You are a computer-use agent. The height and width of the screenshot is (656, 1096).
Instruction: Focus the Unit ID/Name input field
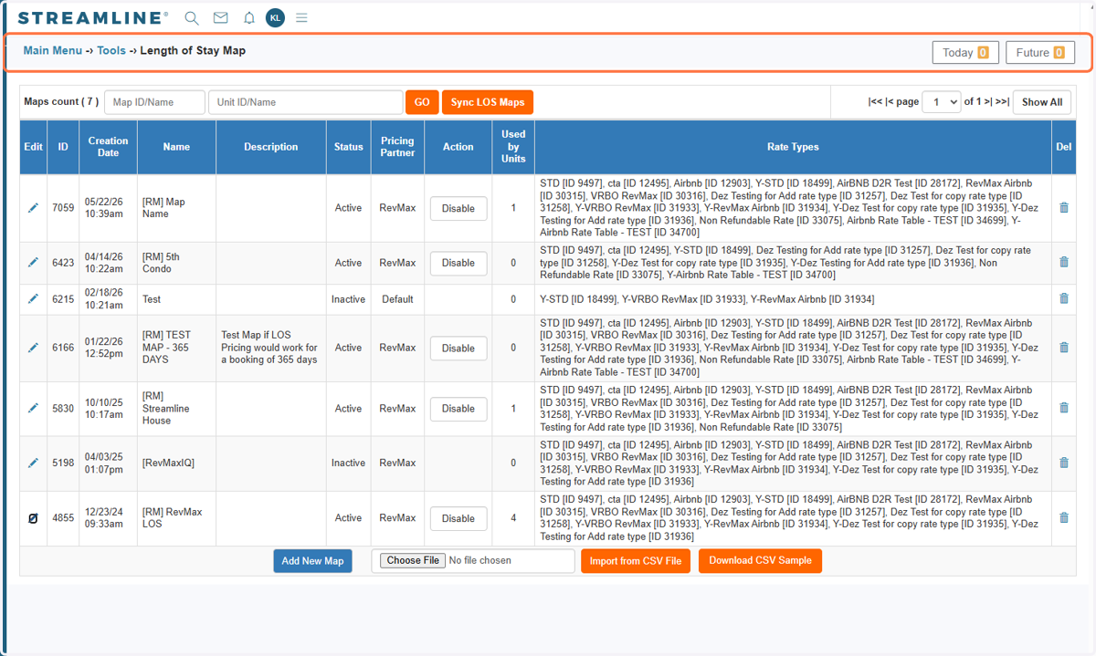(305, 102)
